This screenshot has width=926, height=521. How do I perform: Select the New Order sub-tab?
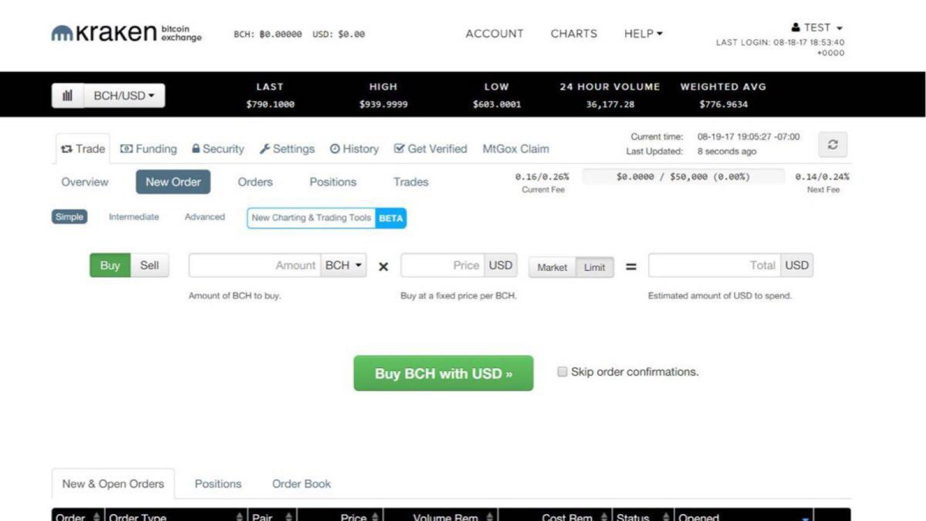173,182
